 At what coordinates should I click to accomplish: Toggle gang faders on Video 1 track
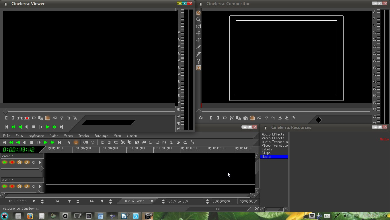pos(19,162)
